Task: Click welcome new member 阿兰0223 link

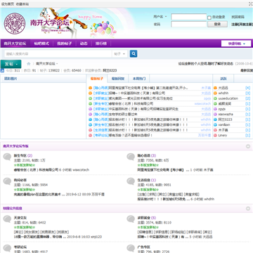Action: pos(110,70)
